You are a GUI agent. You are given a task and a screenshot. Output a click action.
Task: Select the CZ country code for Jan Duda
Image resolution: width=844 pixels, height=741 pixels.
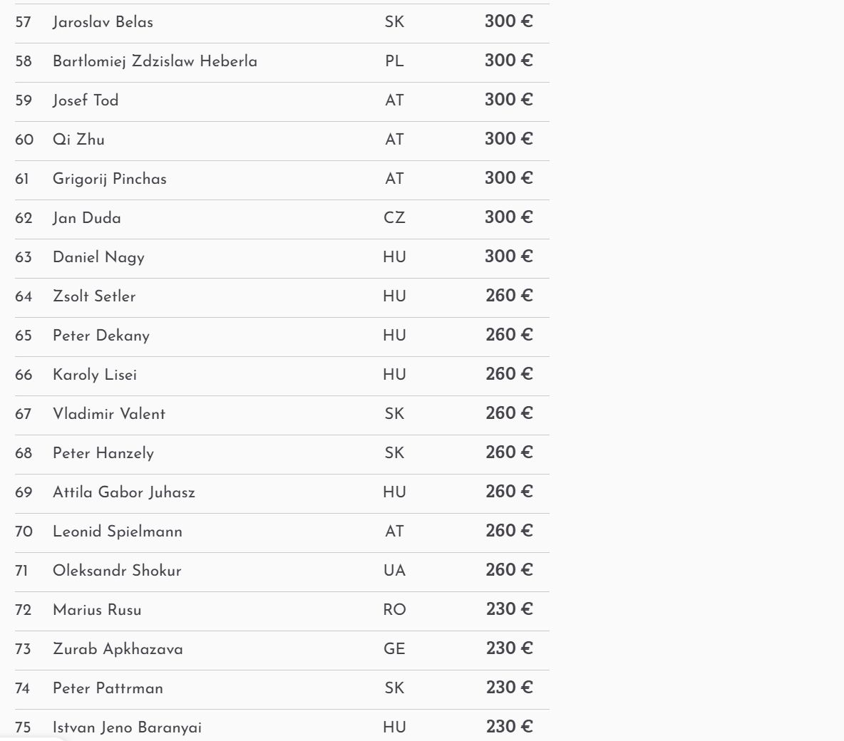[x=394, y=218]
